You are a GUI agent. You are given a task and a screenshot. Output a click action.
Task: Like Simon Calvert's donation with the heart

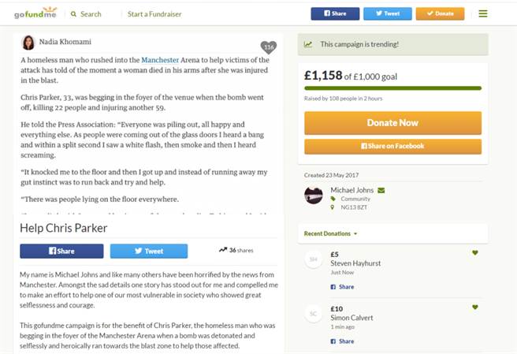click(x=474, y=307)
